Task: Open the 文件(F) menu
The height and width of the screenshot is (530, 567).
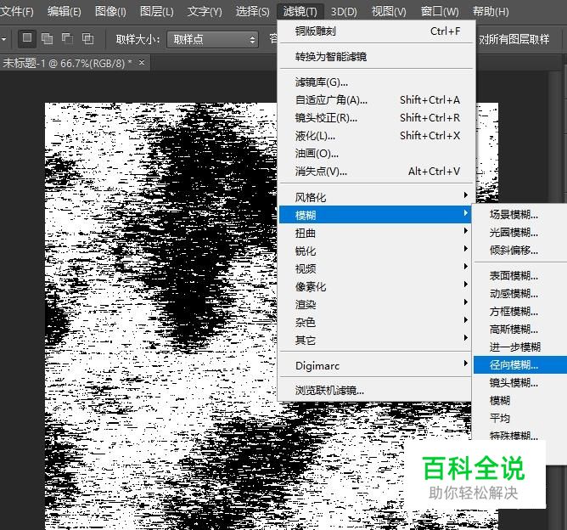Action: point(17,12)
